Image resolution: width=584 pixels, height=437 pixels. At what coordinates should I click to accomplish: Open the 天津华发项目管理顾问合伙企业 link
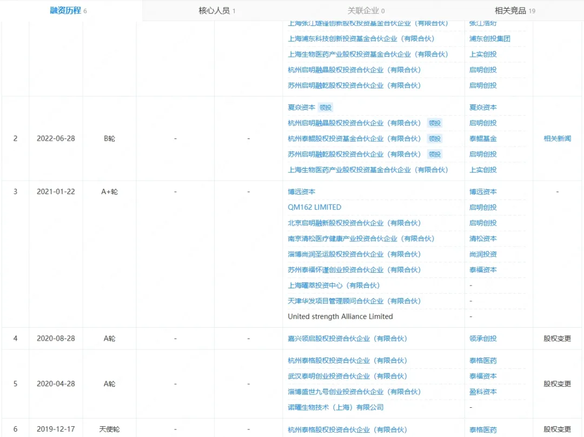(354, 301)
